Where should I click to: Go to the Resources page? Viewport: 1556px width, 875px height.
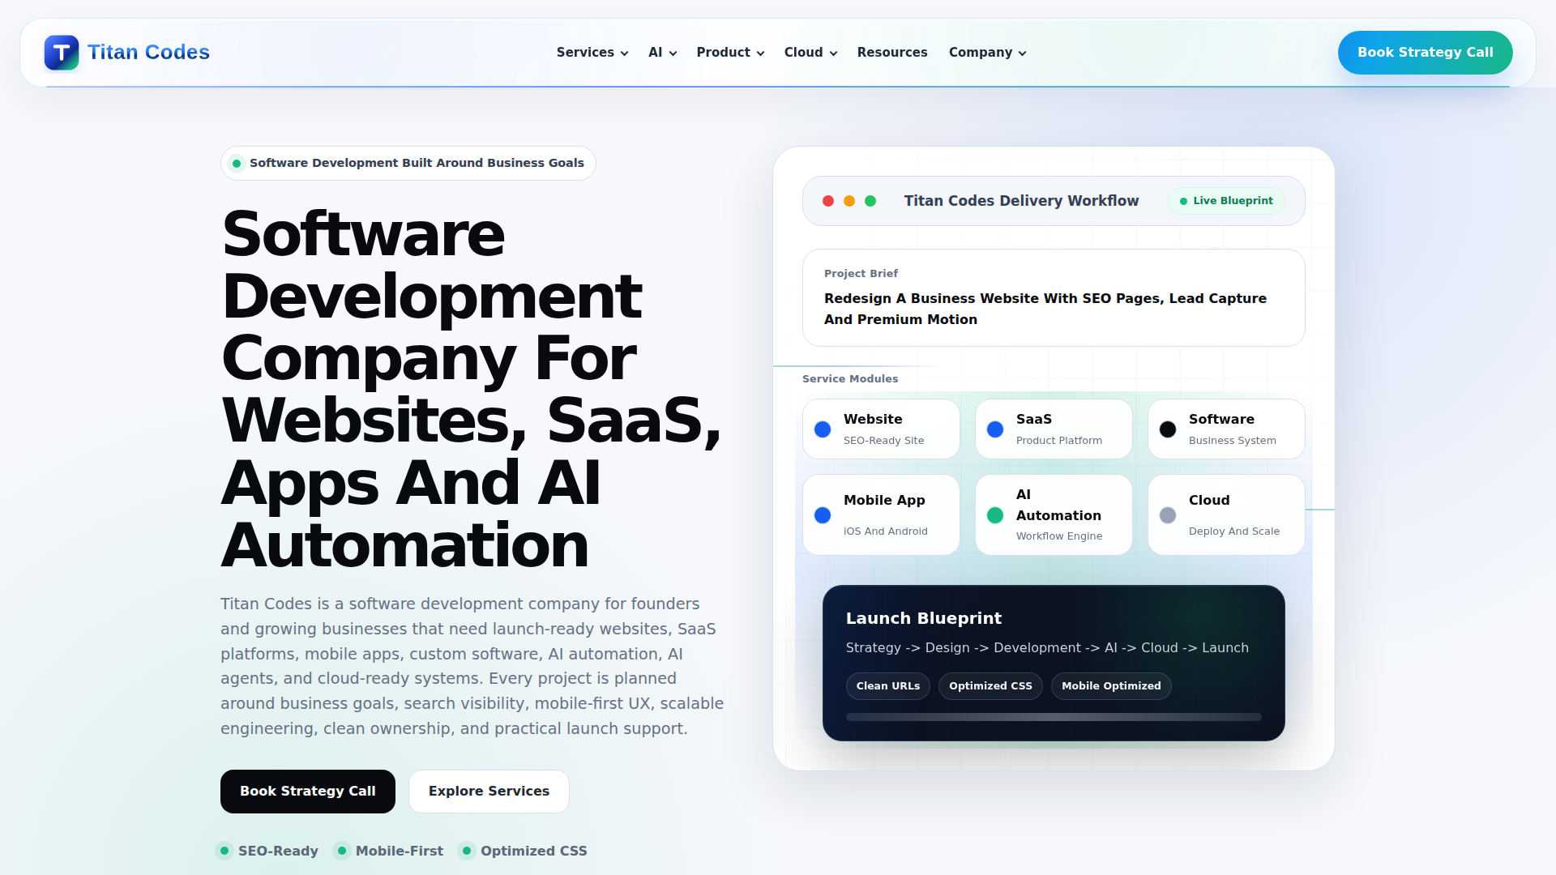coord(892,53)
